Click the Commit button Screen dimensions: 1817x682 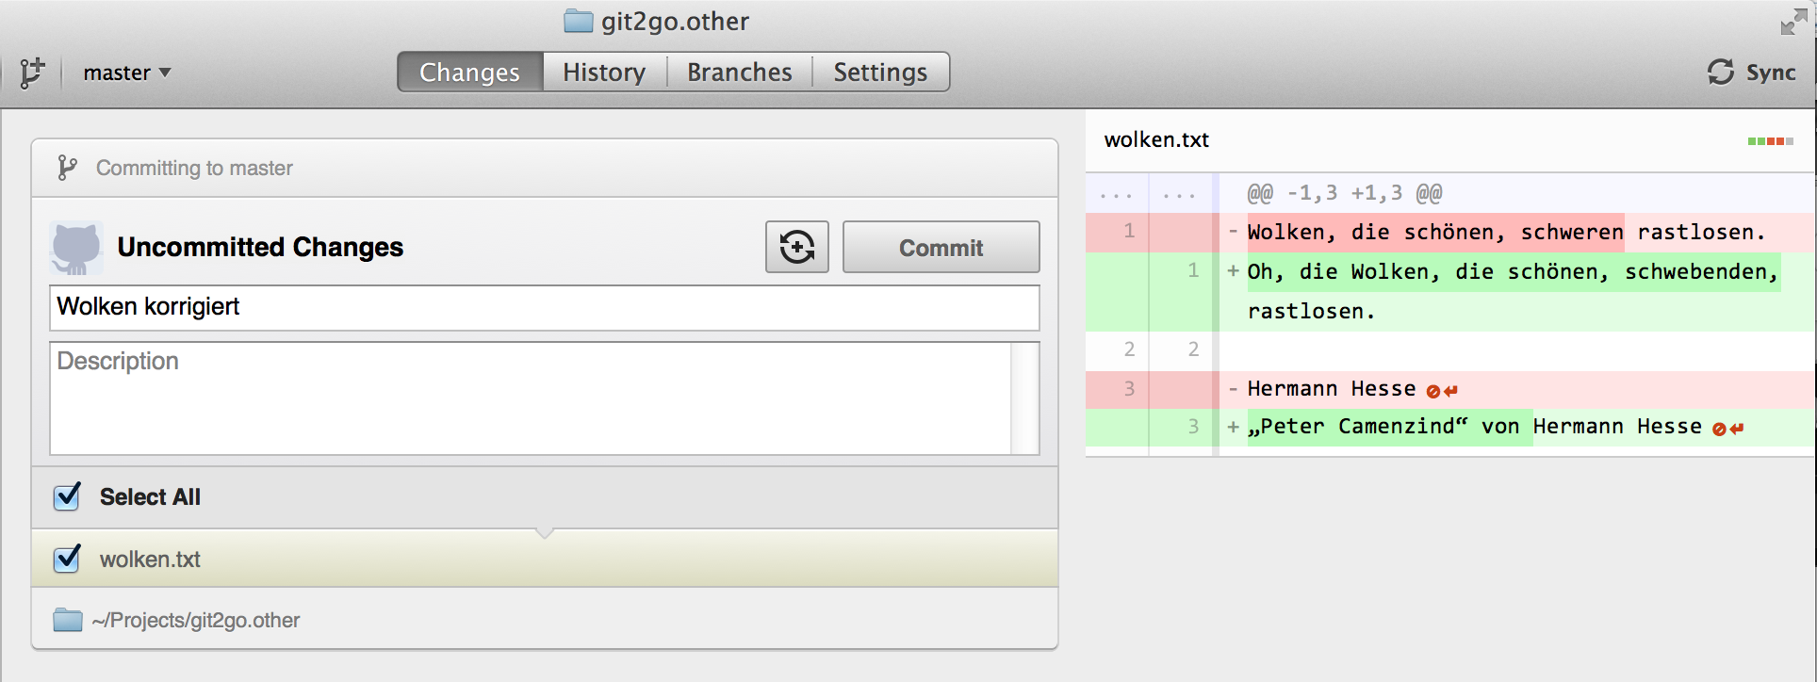941,247
